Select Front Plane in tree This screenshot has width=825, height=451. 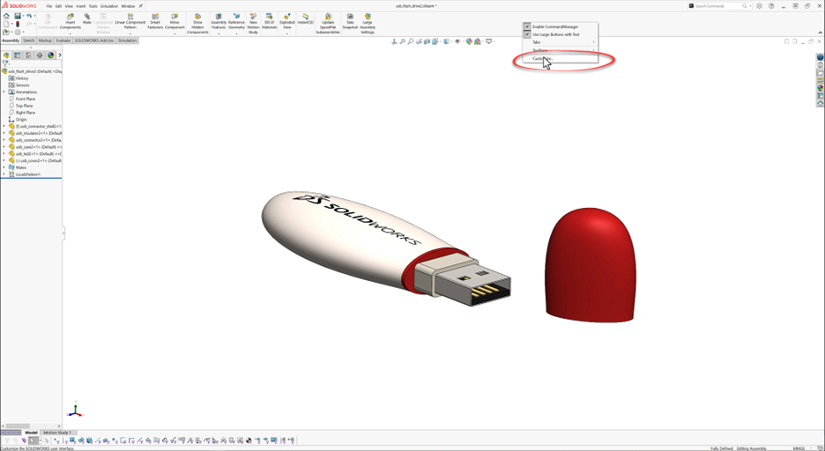(26, 99)
